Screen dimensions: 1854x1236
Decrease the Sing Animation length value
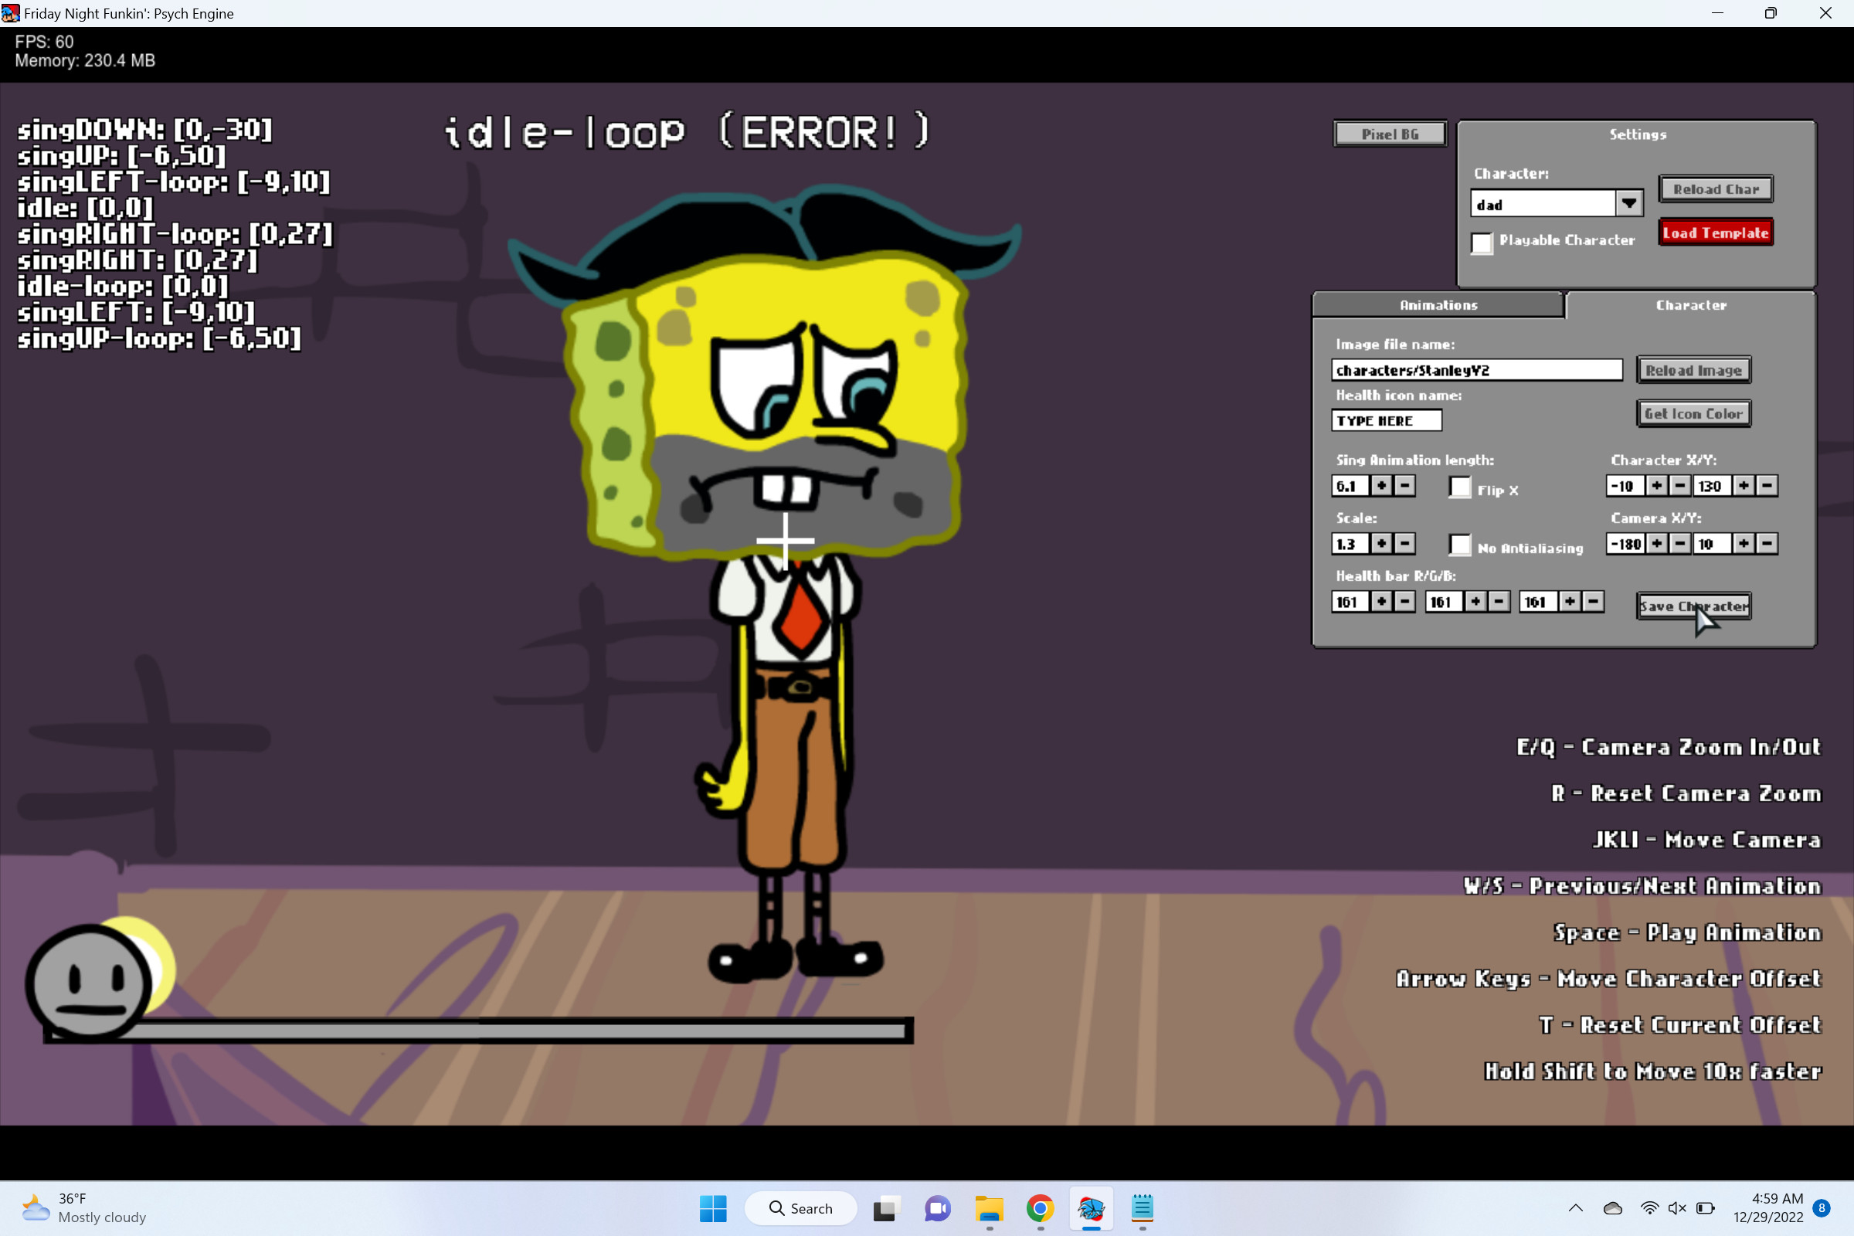[x=1404, y=487]
